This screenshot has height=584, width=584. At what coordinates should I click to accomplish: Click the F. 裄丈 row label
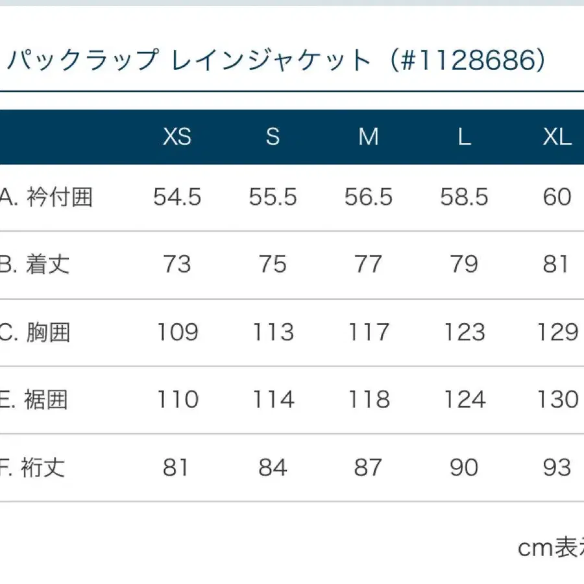[x=34, y=467]
